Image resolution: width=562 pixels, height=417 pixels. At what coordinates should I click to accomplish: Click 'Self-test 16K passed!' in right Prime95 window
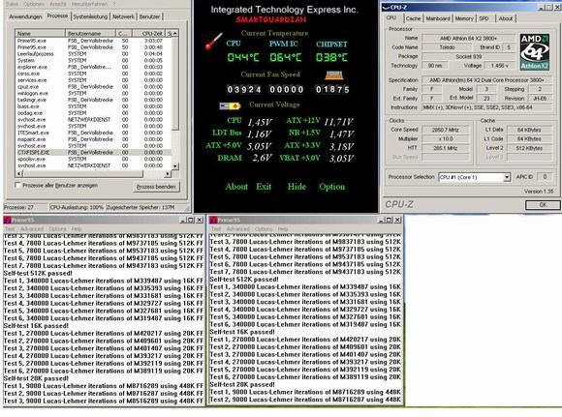(242, 332)
